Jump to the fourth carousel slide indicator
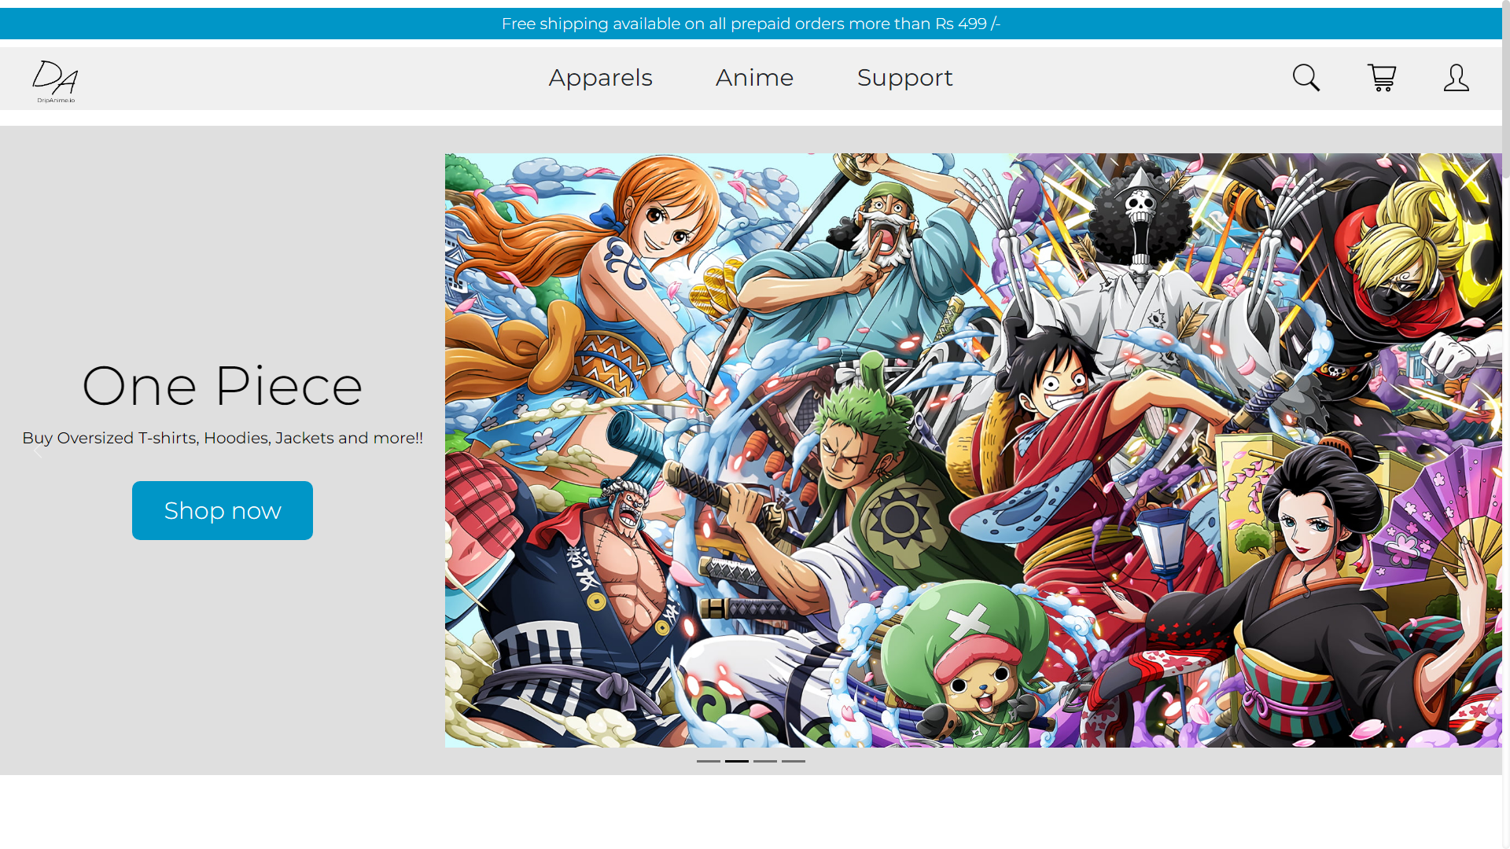 794,761
